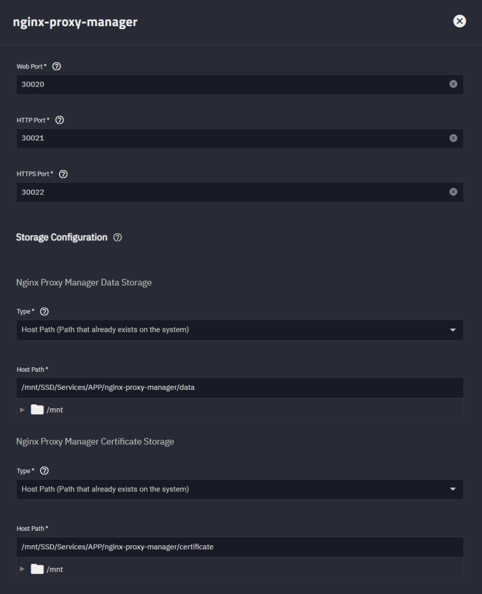Clear the Web Port value
Screen dimensions: 482x594
[453, 84]
